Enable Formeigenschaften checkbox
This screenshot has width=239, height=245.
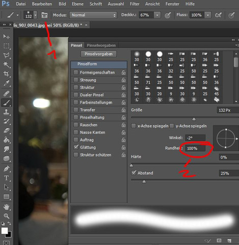pyautogui.click(x=76, y=72)
